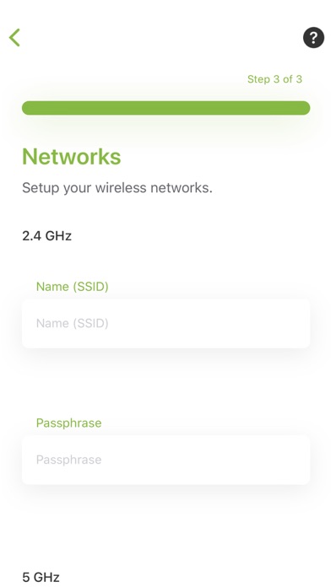The width and height of the screenshot is (331, 587).
Task: Click the Networks heading
Action: click(71, 156)
